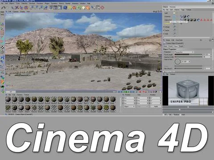Expand the Tractor object tree
Screen dimensions: 214x160
pos(164,30)
